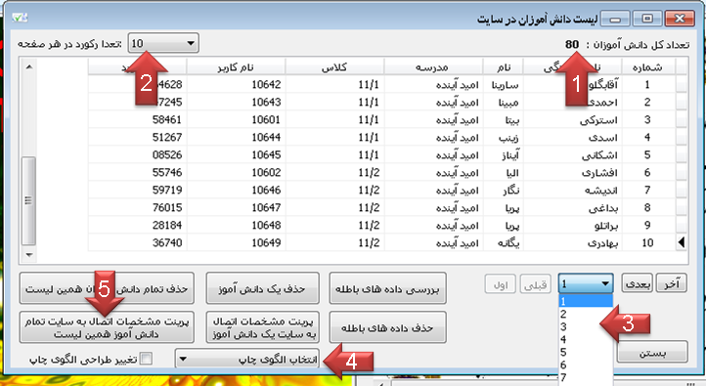The image size is (706, 386).
Task: Click the بستن (close) button
Action: (x=652, y=352)
